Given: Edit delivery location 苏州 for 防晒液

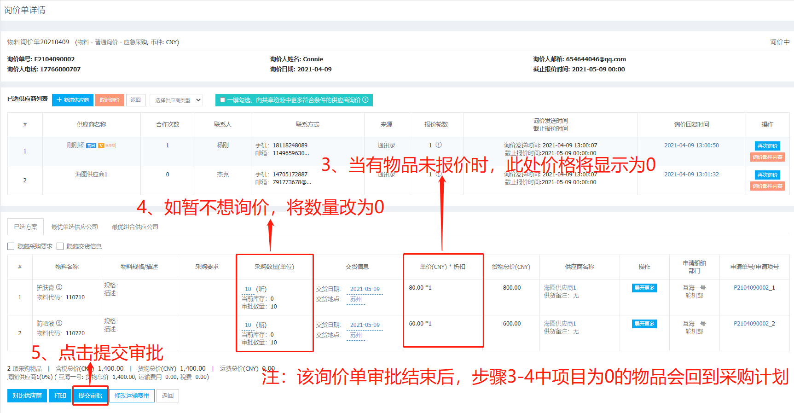Looking at the screenshot, I should [x=356, y=335].
